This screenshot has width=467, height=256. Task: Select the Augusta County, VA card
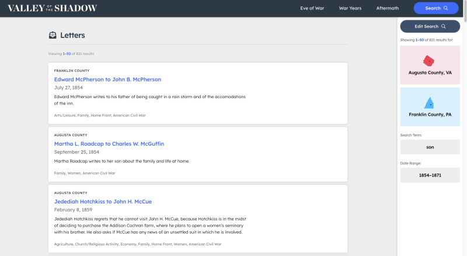(x=430, y=65)
